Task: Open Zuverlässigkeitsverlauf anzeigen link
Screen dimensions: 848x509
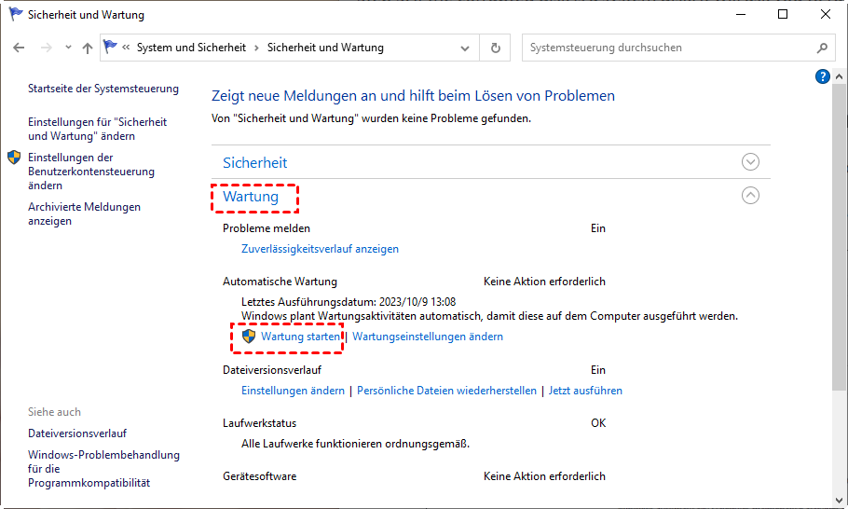Action: tap(321, 249)
